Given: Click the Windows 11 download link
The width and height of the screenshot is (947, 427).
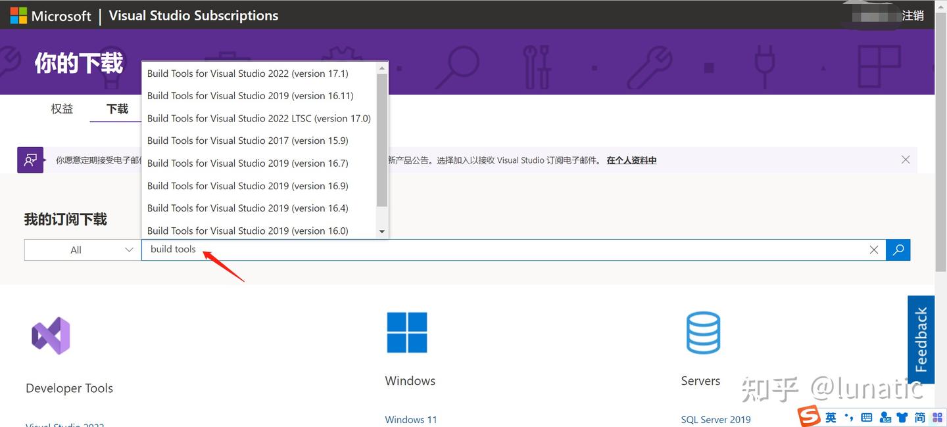Looking at the screenshot, I should [x=410, y=419].
